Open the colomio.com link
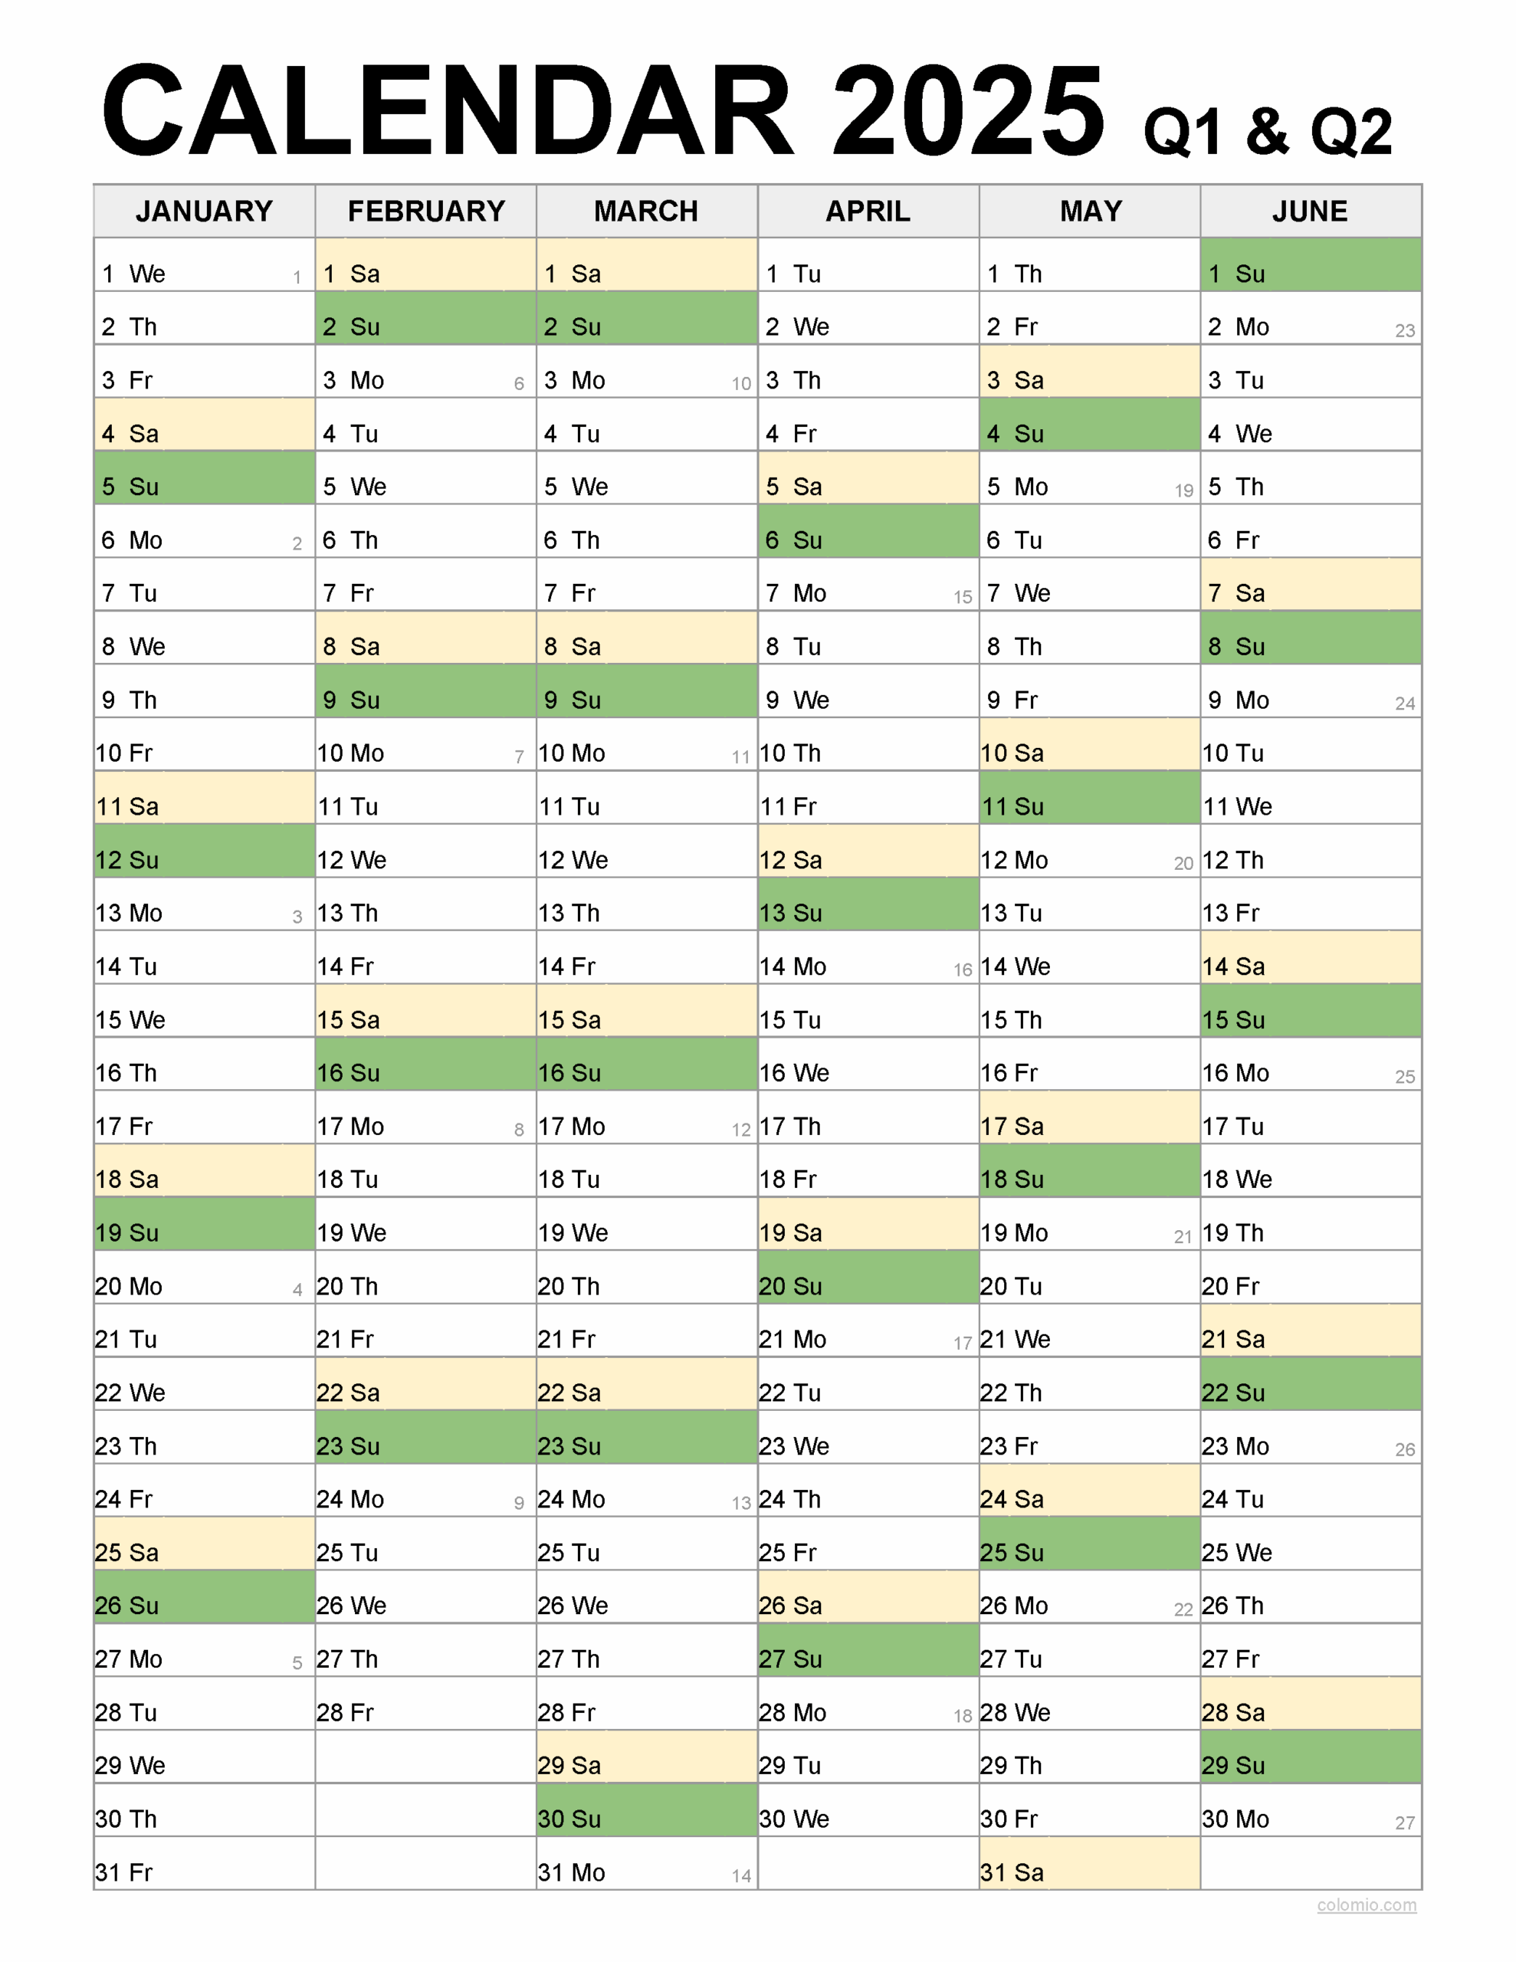 coord(1366,1905)
